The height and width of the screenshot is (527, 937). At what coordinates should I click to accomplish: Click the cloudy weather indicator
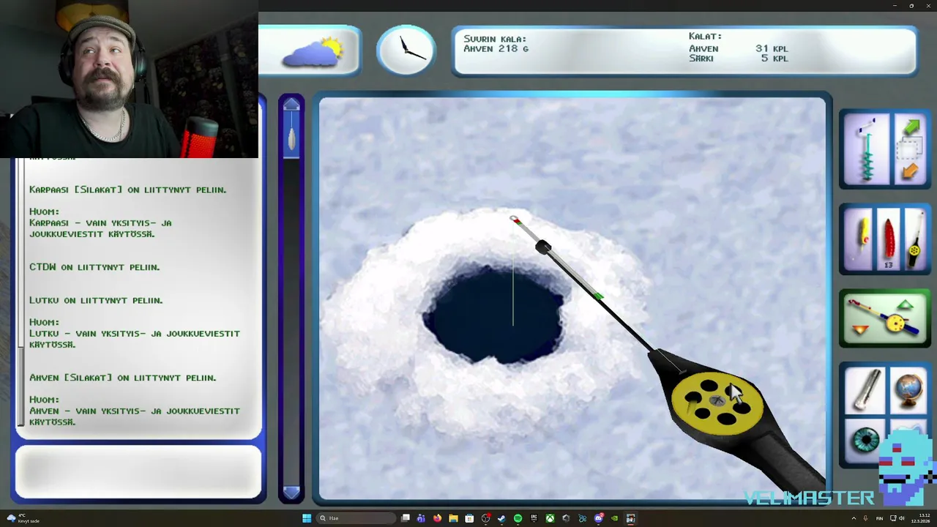(313, 52)
